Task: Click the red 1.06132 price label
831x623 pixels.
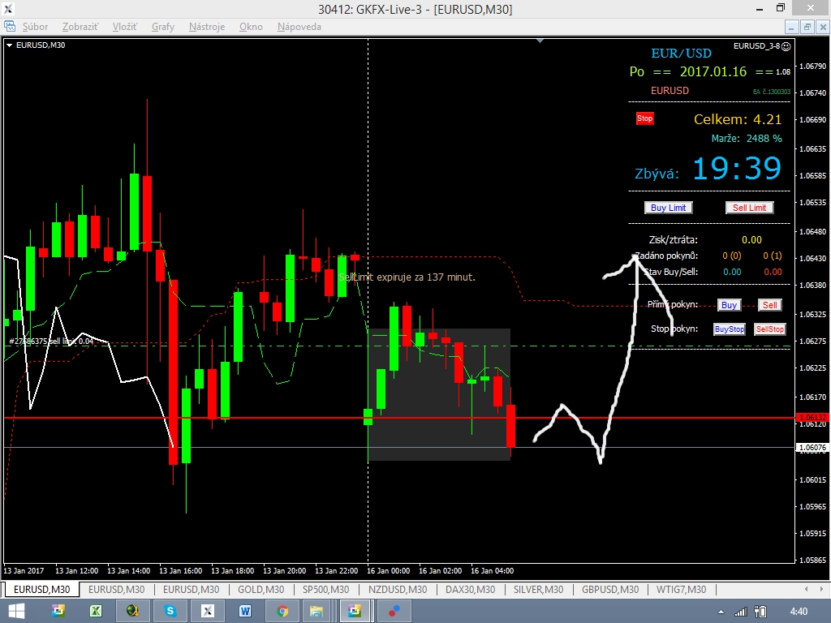Action: pyautogui.click(x=812, y=418)
